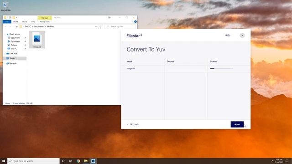Open Cortana from the taskbar
Image resolution: width=292 pixels, height=164 pixels.
coord(63,161)
